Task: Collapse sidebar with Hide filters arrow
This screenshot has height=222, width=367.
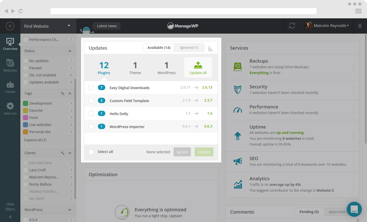Action: pyautogui.click(x=10, y=217)
